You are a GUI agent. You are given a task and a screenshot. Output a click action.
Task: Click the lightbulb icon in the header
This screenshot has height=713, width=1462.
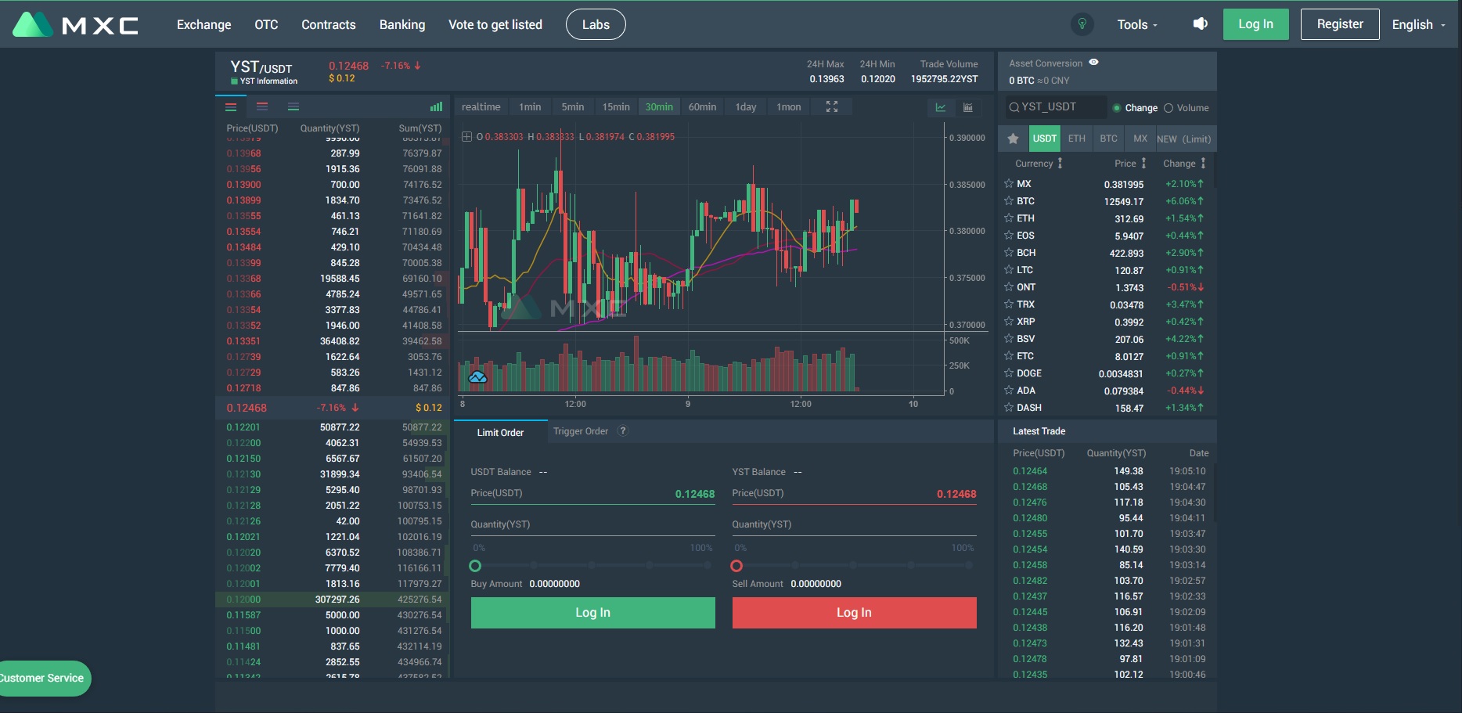[x=1082, y=24]
